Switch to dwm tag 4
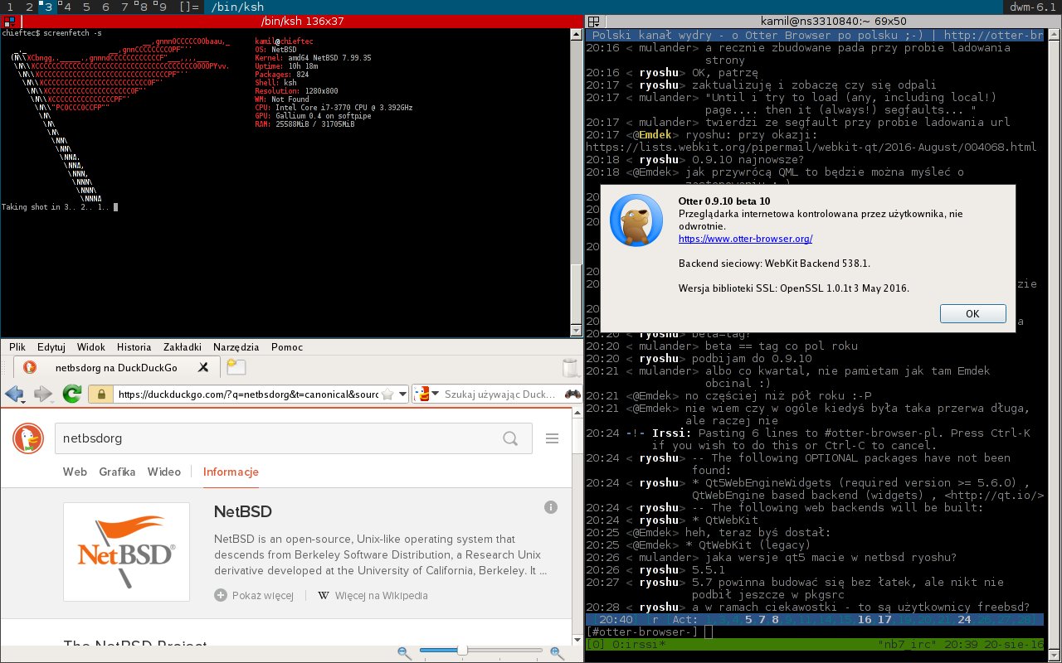Screen dimensions: 1062x663 (x=67, y=7)
